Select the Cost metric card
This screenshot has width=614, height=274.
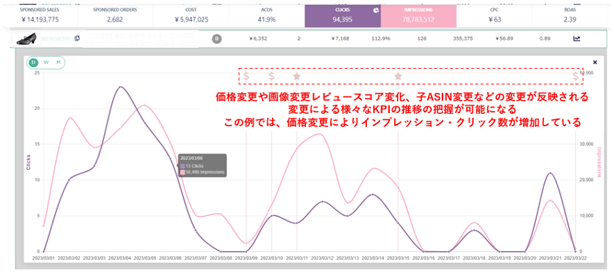(191, 16)
